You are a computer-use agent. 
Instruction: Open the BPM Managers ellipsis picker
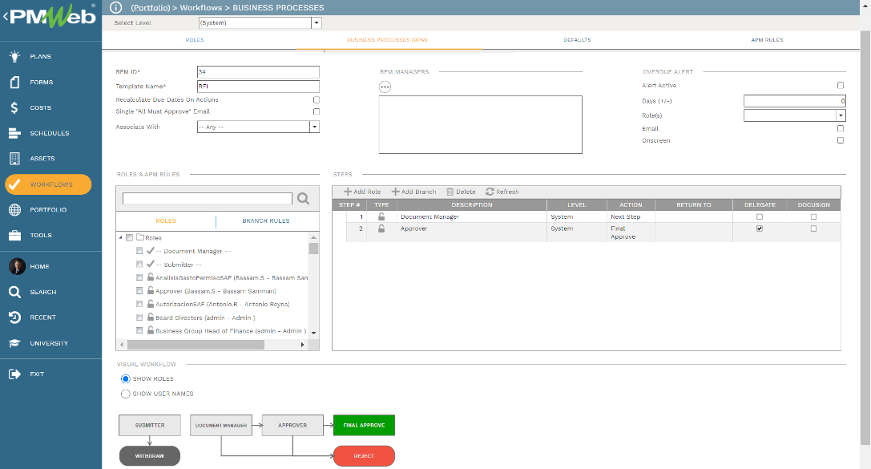pos(385,87)
